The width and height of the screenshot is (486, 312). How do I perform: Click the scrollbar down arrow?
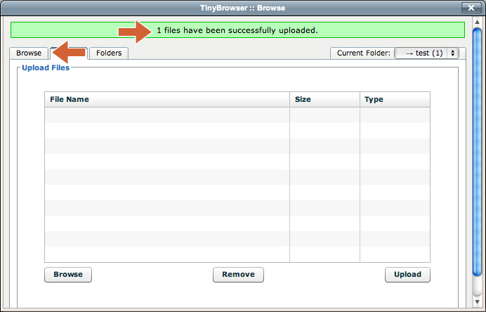point(478,301)
